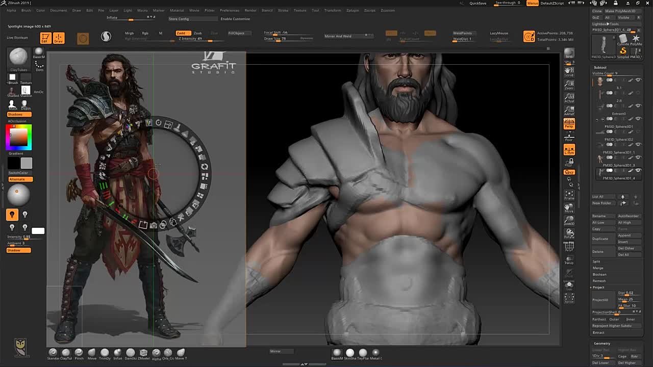Image resolution: width=653 pixels, height=367 pixels.
Task: Click the SimpleBrush tool icon
Action: [x=623, y=52]
